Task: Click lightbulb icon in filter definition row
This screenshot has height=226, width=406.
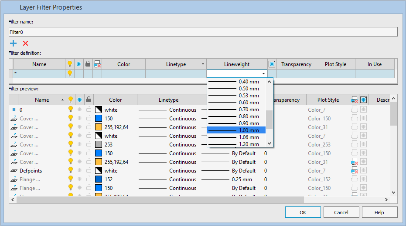Action: click(70, 73)
